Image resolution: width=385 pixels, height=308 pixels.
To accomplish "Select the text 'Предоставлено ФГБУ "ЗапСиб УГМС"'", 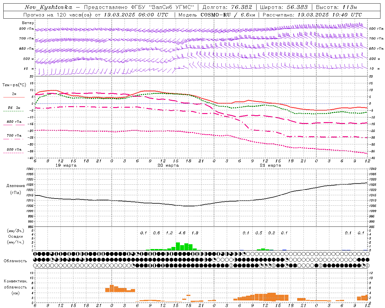I will coord(139,7).
